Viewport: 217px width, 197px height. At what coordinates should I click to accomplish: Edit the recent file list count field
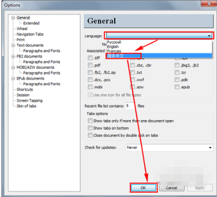tap(130, 106)
